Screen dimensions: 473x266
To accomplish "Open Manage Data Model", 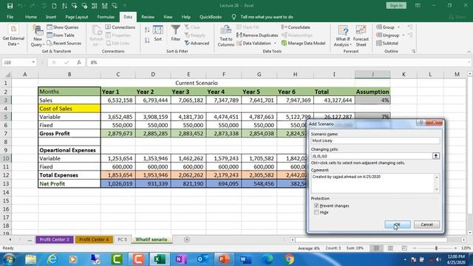I will pyautogui.click(x=303, y=44).
